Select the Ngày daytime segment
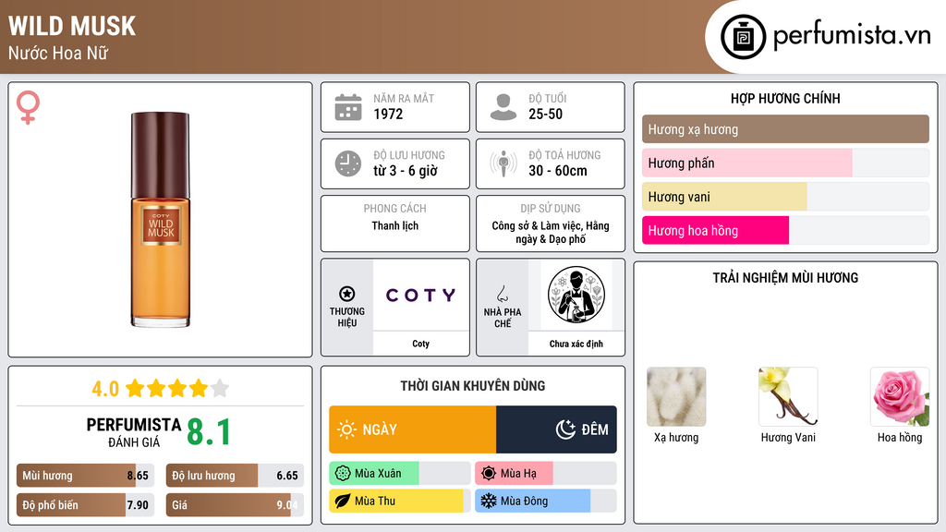 (413, 429)
